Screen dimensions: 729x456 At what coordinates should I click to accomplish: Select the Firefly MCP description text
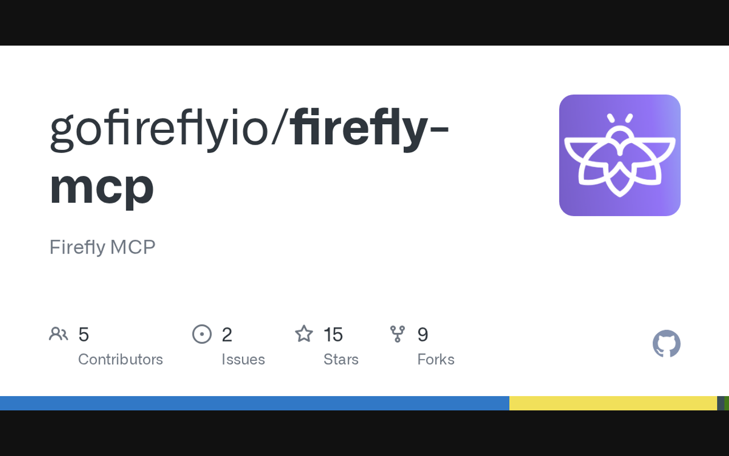click(x=103, y=247)
